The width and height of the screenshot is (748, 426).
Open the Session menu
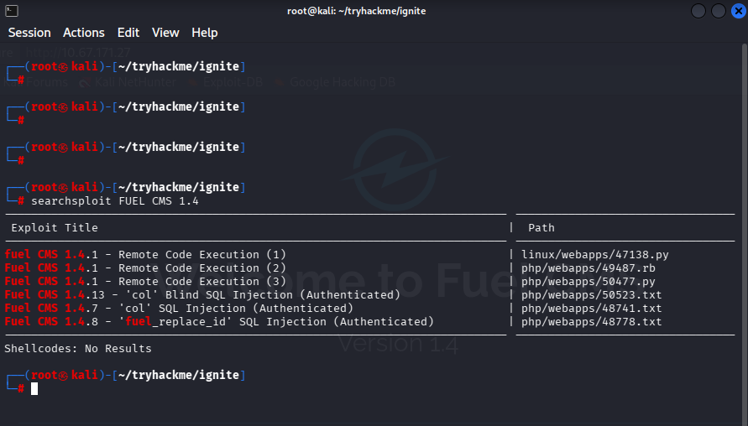pos(29,33)
